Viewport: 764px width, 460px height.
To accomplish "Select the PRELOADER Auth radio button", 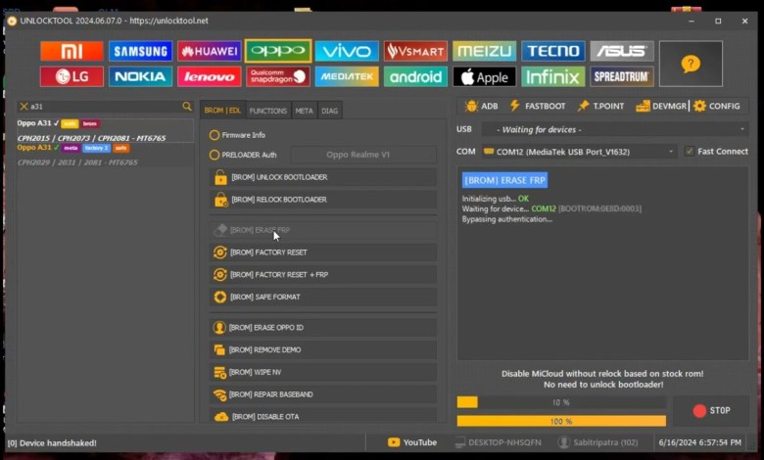I will coord(214,155).
